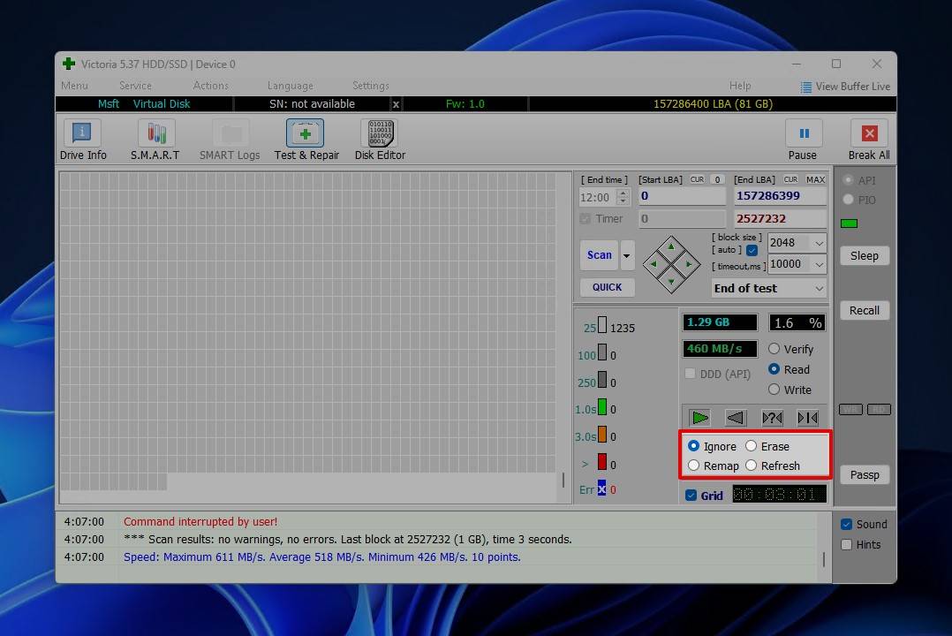Open the Language menu
The image size is (952, 636).
290,86
